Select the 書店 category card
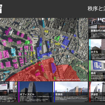The height and width of the screenshot is (105, 105). [x=97, y=71]
